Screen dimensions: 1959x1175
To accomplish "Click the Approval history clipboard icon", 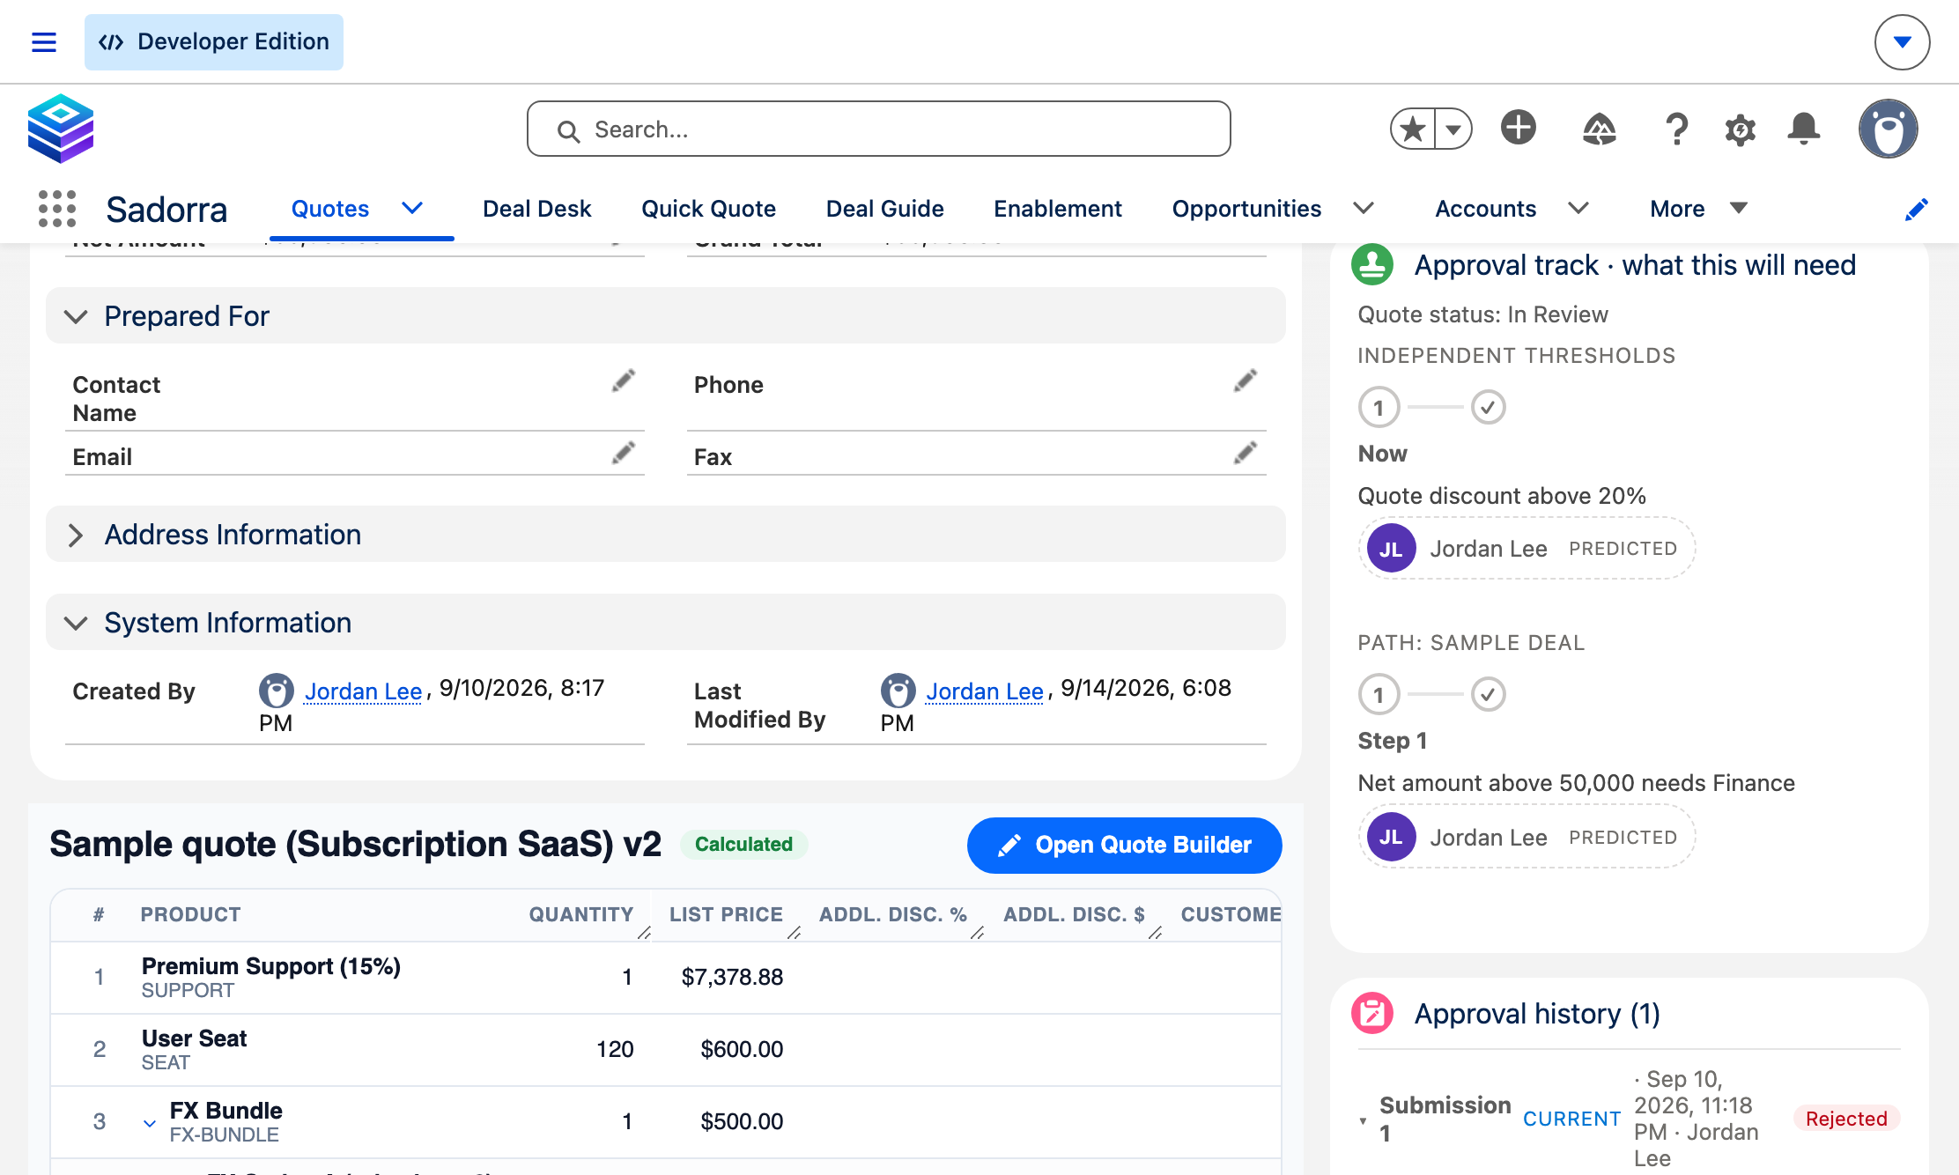I will click(x=1372, y=1013).
